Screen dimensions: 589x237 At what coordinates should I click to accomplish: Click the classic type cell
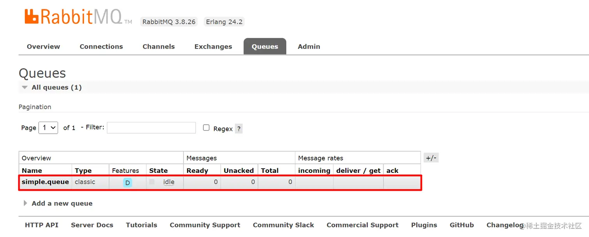(85, 182)
